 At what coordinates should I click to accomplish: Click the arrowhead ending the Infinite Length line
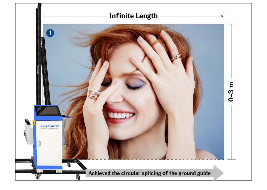(222, 16)
